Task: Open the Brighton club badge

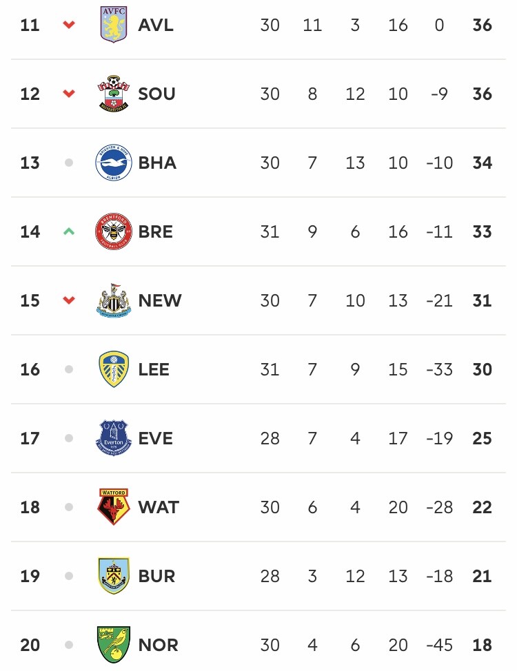Action: [x=114, y=163]
